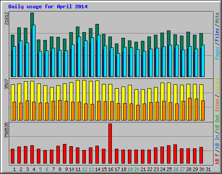Click the yellow Visits bar for day 20

(x=136, y=97)
